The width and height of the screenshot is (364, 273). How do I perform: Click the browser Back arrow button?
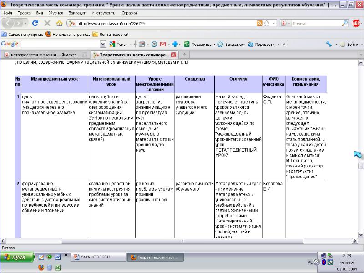tap(8, 23)
